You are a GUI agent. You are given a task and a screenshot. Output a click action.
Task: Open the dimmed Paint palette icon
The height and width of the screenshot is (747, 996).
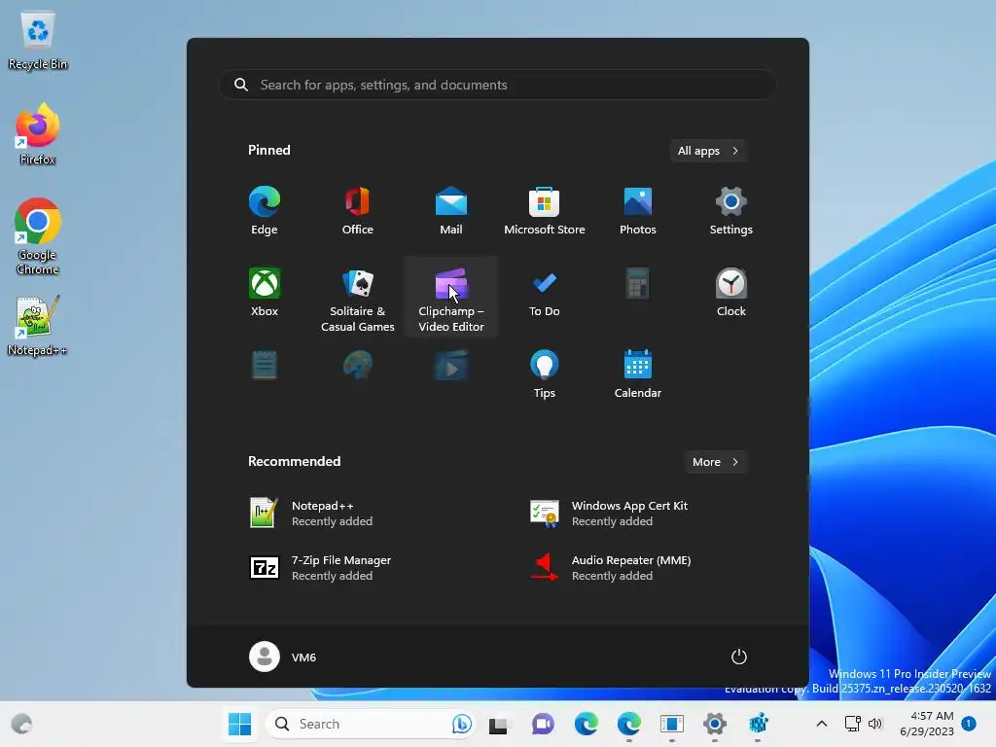coord(358,366)
